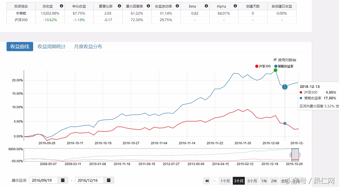Toggle the 使用对数轴 checkbox
339x187 pixels.
click(275, 60)
